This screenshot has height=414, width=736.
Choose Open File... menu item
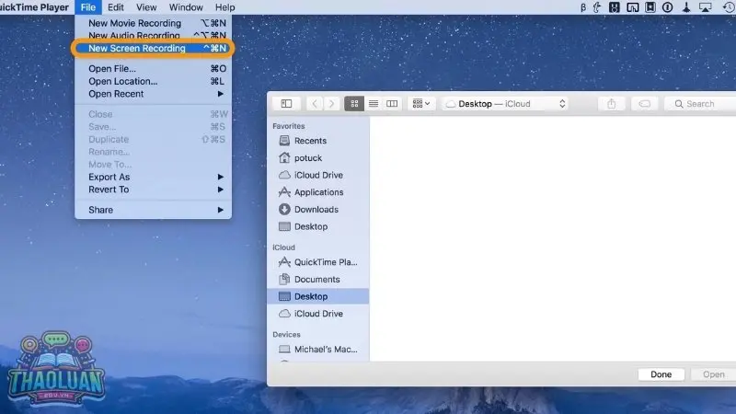(153, 68)
